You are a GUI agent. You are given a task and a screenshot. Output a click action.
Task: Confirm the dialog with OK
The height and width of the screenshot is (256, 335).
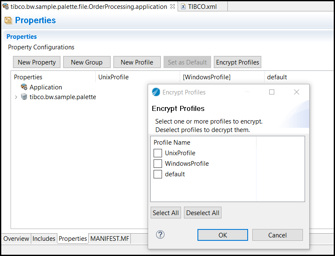click(x=223, y=235)
